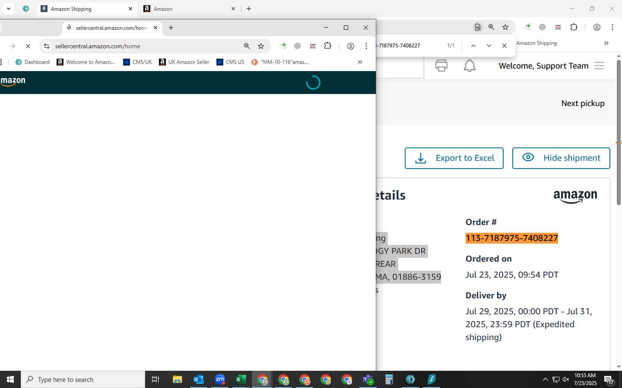This screenshot has width=622, height=388.
Task: Show hidden system tray icons
Action: pyautogui.click(x=545, y=379)
